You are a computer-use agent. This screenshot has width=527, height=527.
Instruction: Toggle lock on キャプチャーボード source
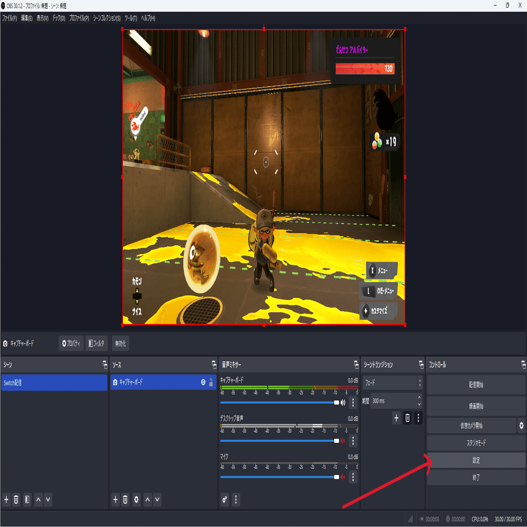[211, 382]
